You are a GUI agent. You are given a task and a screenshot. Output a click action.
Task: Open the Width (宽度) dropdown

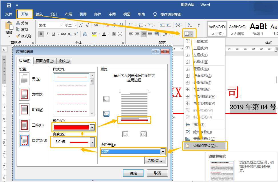pyautogui.click(x=92, y=142)
